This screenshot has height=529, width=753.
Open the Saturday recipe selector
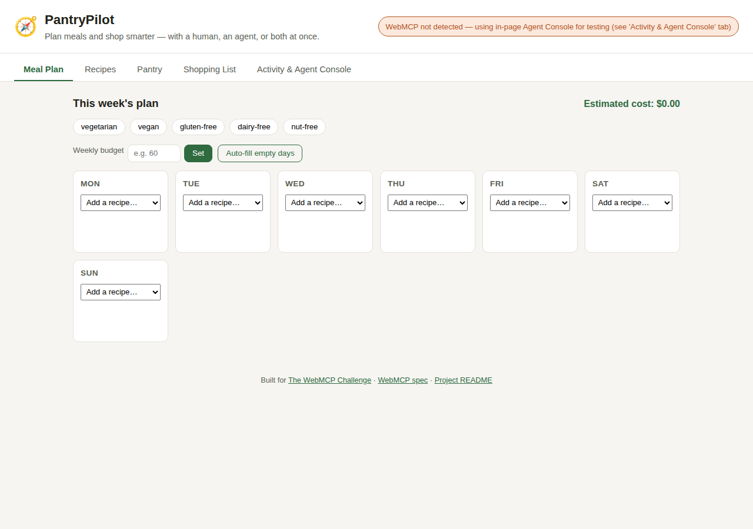(x=632, y=203)
